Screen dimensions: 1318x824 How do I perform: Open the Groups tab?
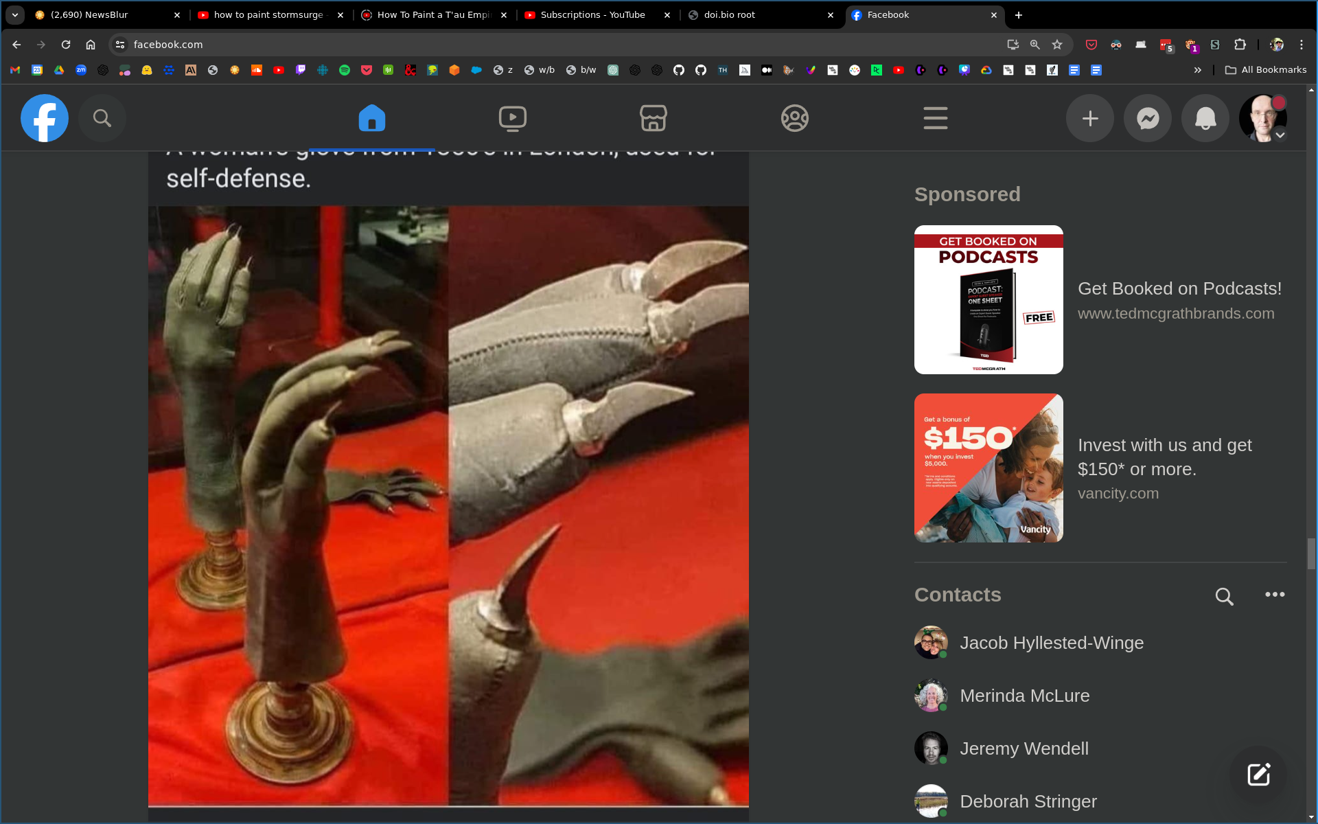point(794,118)
